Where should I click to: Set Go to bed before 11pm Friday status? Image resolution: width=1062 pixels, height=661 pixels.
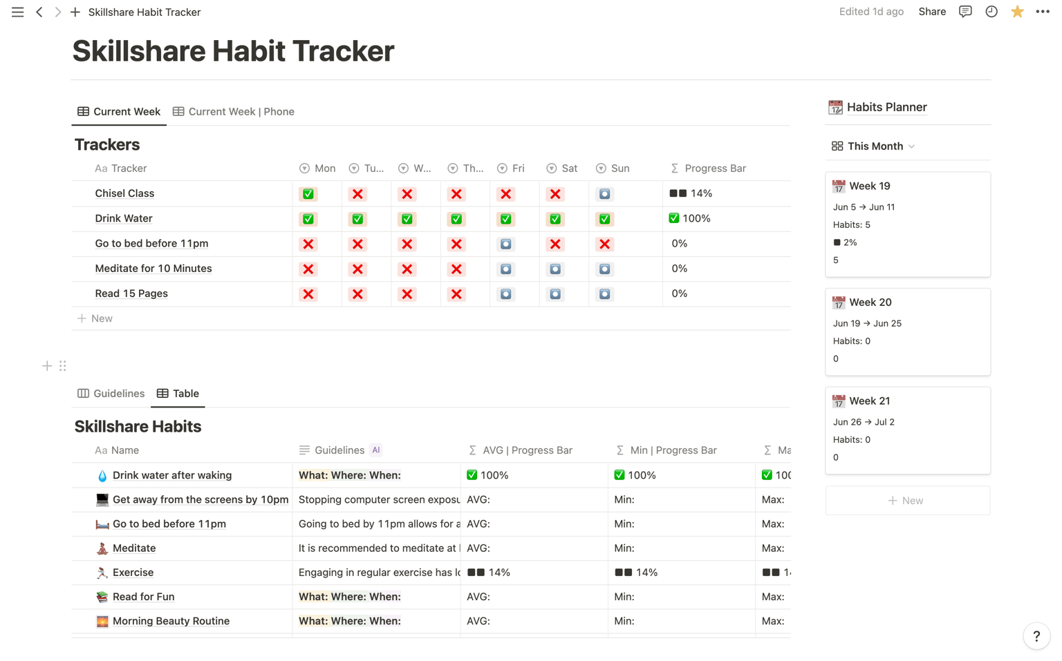pos(506,244)
